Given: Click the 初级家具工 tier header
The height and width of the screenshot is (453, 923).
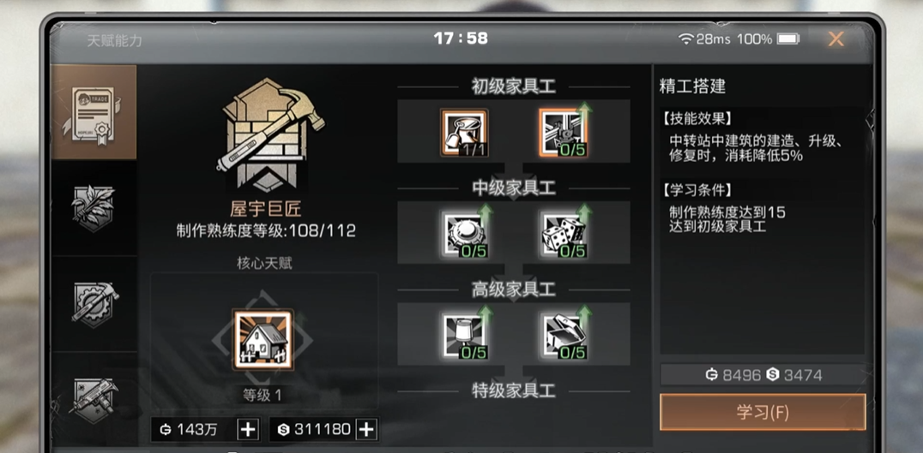Looking at the screenshot, I should tap(513, 87).
